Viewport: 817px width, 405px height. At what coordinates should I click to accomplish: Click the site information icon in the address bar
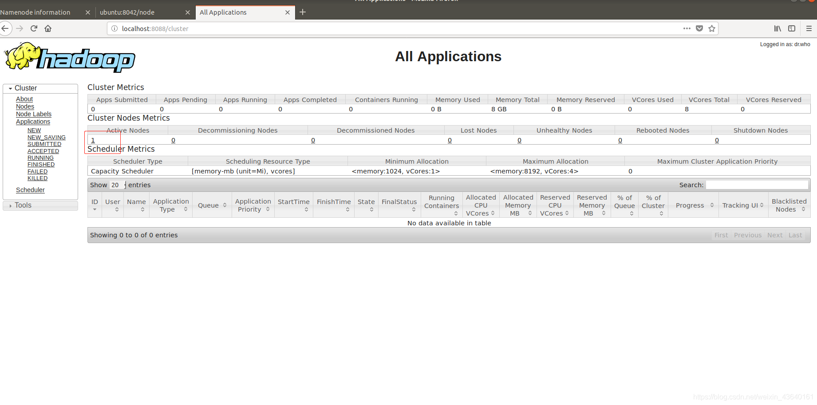(114, 28)
